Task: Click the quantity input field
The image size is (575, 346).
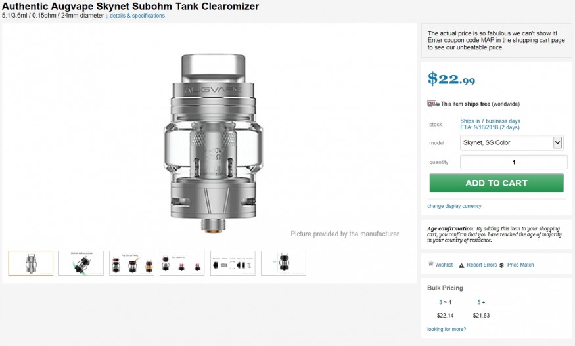Action: (x=513, y=162)
